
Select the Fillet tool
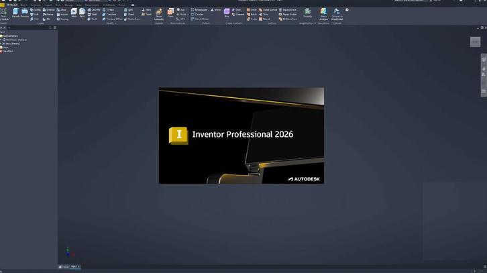[82, 13]
